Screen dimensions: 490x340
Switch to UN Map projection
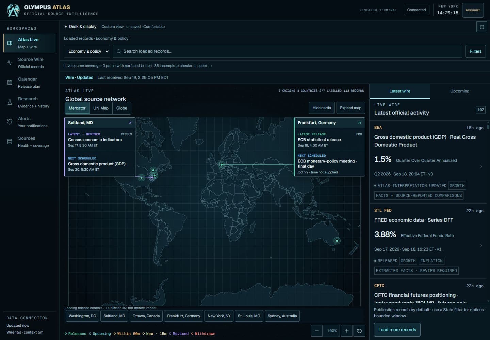pos(101,108)
